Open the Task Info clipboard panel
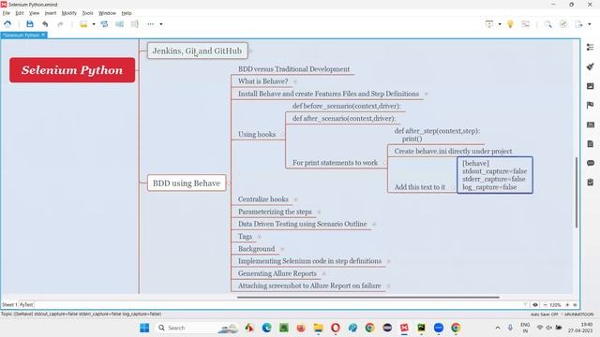This screenshot has width=600, height=337. click(591, 183)
